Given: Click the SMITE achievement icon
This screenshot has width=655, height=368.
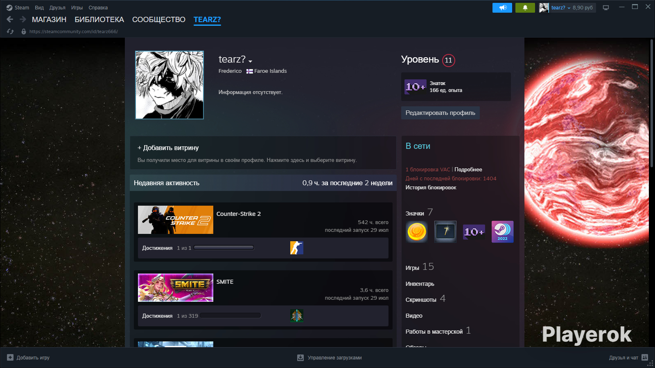Looking at the screenshot, I should tap(297, 316).
